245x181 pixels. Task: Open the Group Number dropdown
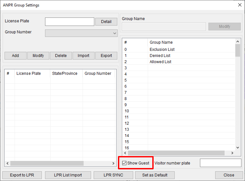(81, 33)
